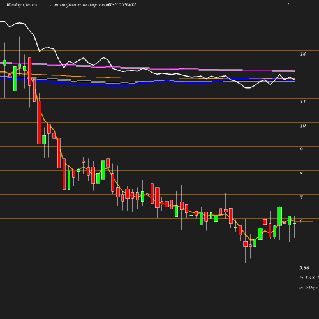Click the price axis label 6
This screenshot has height=319, width=319.
[301, 221]
